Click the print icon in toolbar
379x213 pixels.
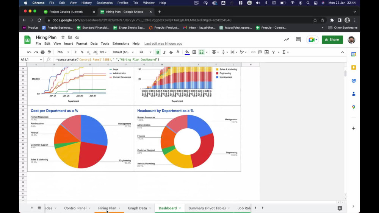pos(42,52)
